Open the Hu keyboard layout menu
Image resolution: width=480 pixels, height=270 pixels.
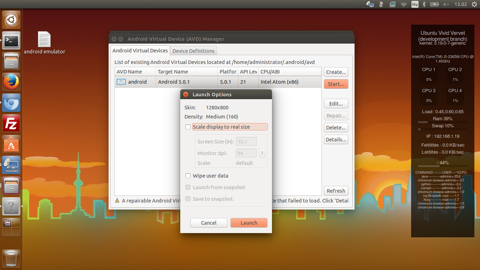(x=415, y=4)
